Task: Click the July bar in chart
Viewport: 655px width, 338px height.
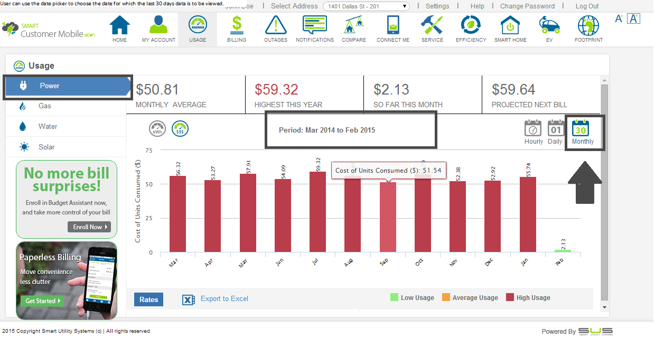Action: point(317,211)
